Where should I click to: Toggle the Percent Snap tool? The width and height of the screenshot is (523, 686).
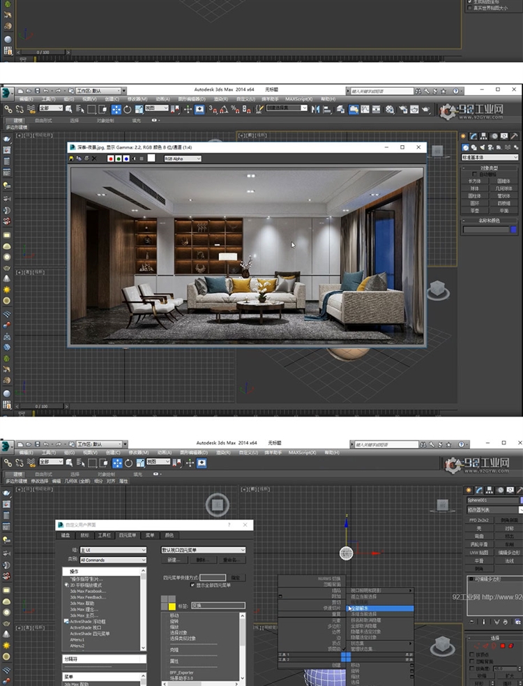pyautogui.click(x=235, y=109)
